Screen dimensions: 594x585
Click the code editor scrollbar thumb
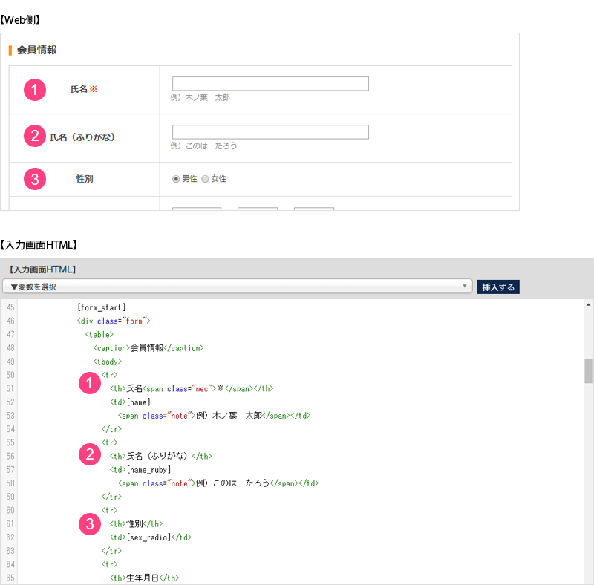588,371
